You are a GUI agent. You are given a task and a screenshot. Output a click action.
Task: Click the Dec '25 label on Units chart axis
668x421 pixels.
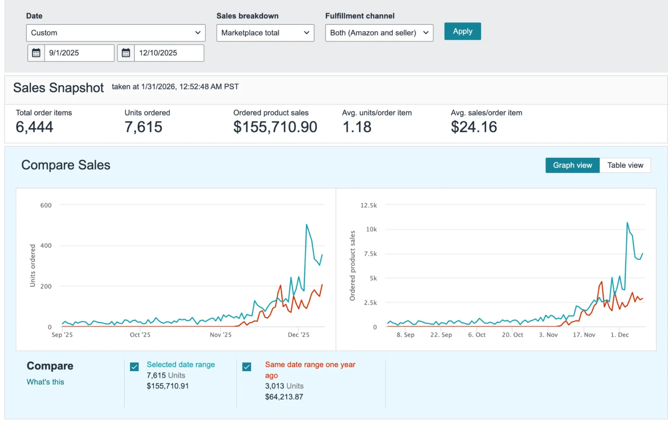(x=298, y=335)
